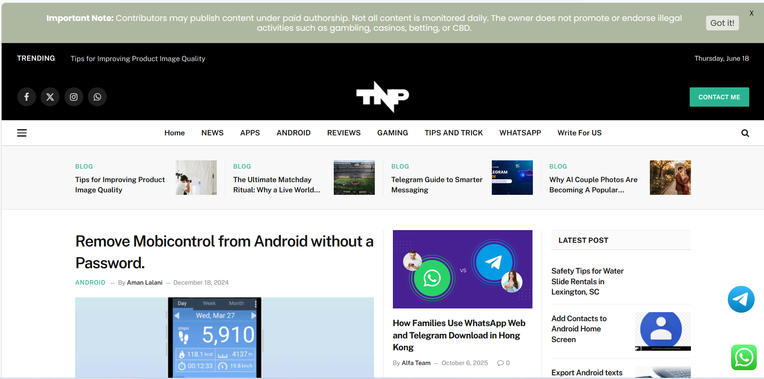Open Export Android texts post
Viewport: 764px width, 379px height.
click(587, 372)
